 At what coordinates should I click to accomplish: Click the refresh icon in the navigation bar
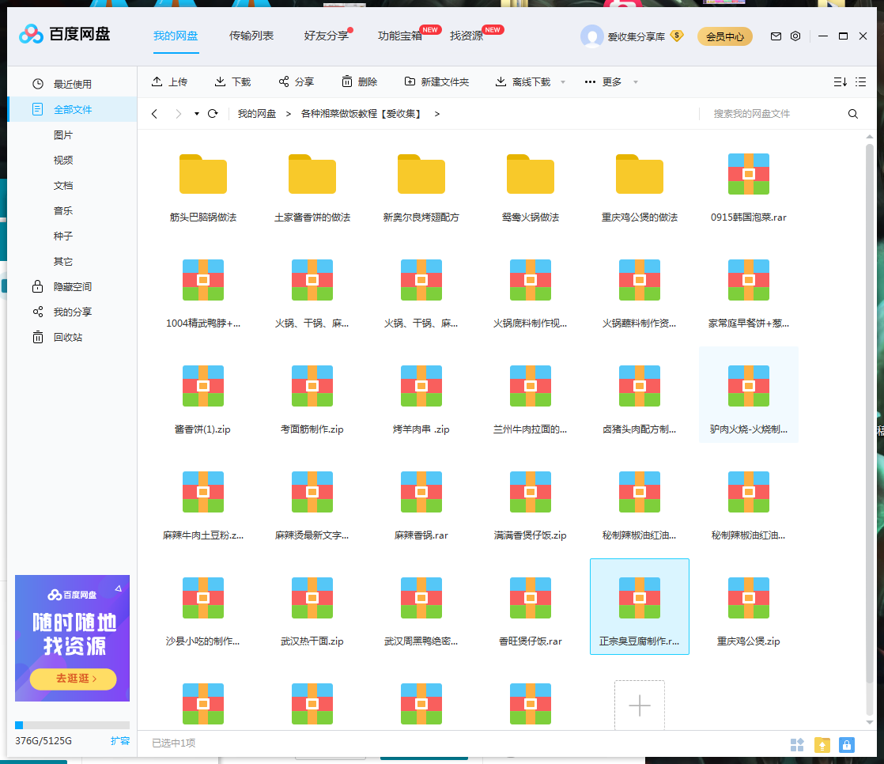[212, 113]
